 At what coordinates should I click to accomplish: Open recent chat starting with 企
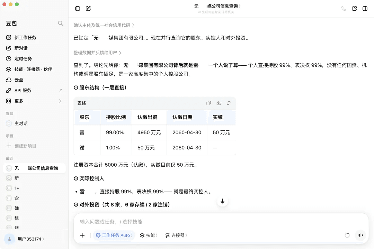pyautogui.click(x=34, y=198)
